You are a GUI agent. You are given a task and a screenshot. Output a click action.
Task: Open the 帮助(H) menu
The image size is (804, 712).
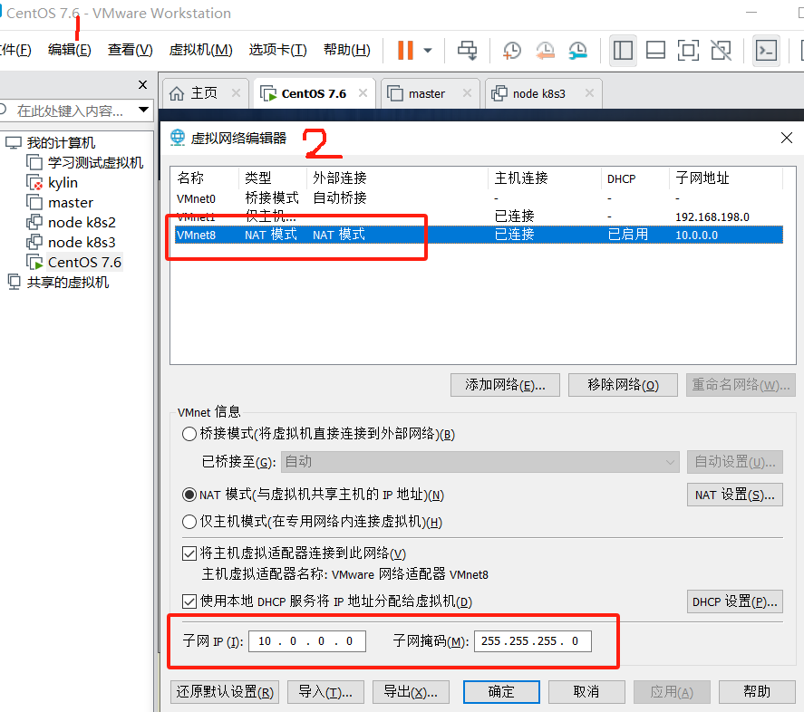coord(346,50)
